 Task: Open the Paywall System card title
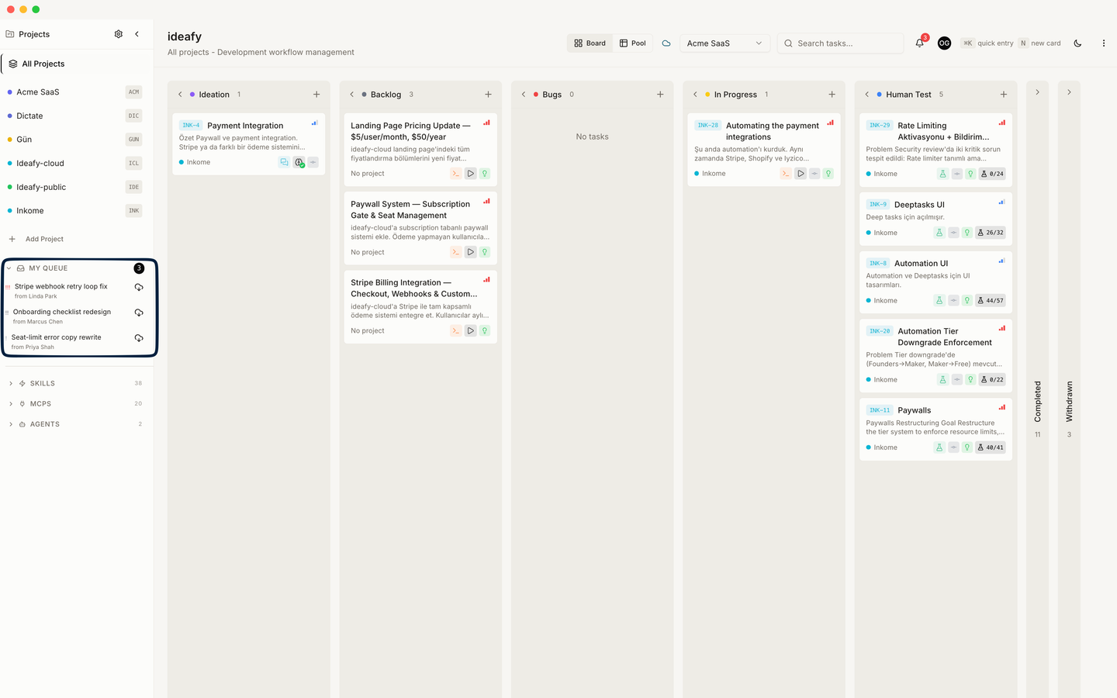coord(410,209)
